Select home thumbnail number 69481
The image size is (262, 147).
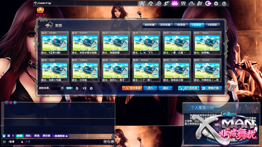pyautogui.click(x=55, y=43)
